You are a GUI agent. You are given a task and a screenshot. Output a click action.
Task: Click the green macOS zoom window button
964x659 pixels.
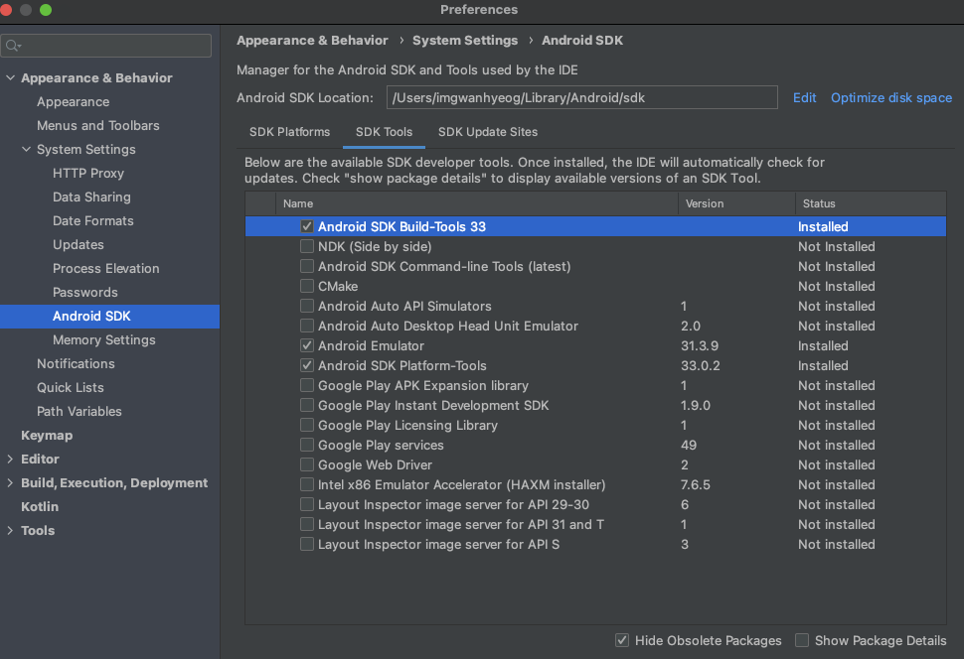pos(46,10)
